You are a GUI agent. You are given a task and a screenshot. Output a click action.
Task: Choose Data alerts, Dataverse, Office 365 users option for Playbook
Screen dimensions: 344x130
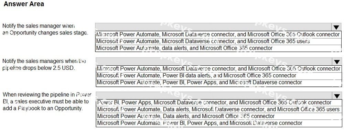pos(218,109)
